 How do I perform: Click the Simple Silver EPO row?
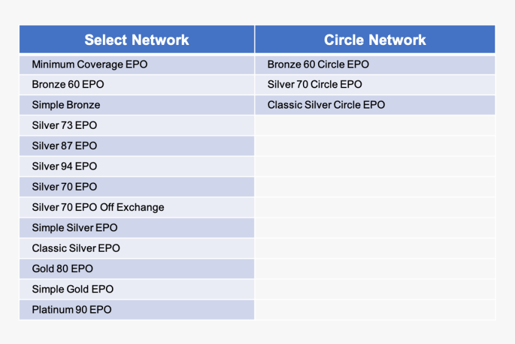137,228
